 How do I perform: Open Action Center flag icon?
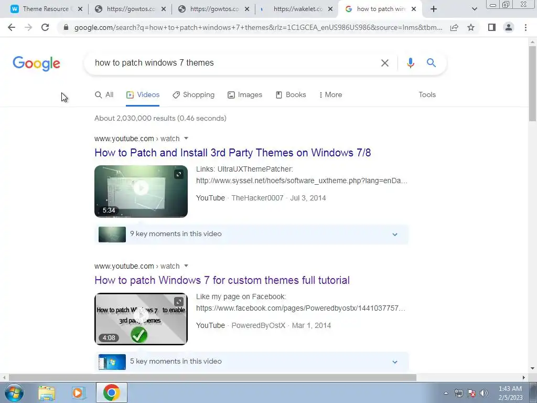[x=471, y=393]
